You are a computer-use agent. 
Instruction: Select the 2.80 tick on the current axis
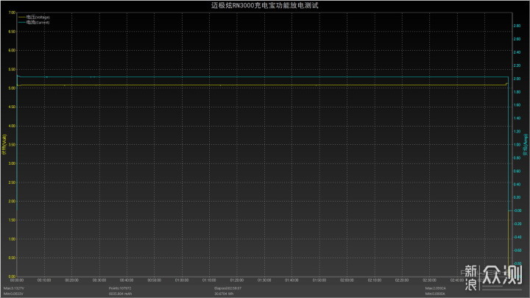pyautogui.click(x=517, y=26)
